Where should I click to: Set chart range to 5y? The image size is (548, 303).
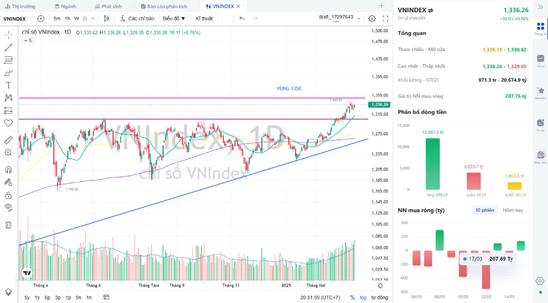27,298
